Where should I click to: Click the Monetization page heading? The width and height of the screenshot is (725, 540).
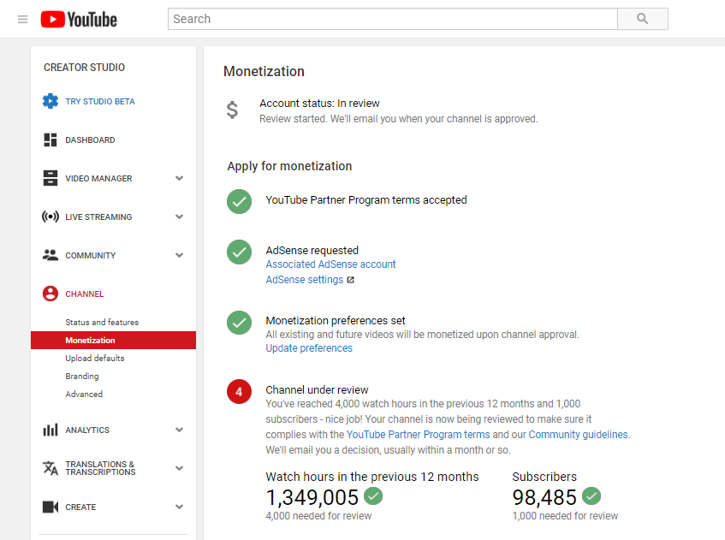tap(264, 71)
